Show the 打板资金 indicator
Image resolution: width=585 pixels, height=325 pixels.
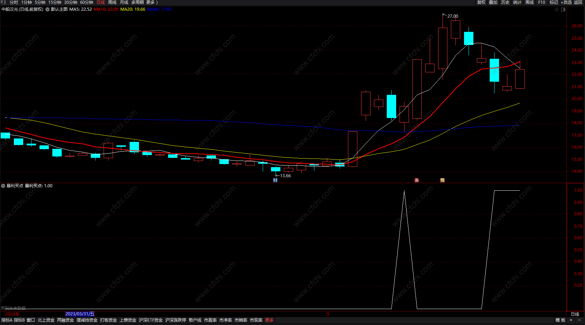pyautogui.click(x=108, y=320)
